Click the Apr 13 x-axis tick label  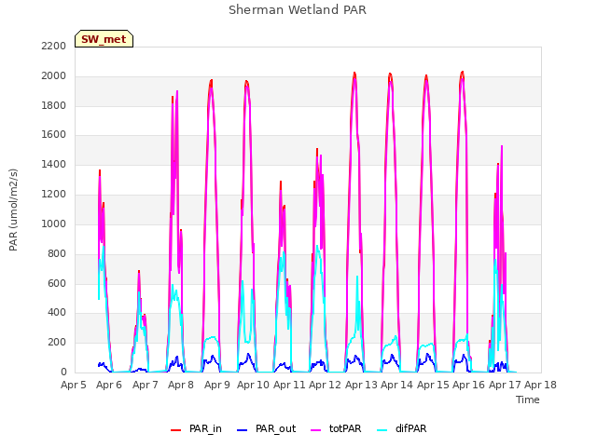tap(361, 385)
